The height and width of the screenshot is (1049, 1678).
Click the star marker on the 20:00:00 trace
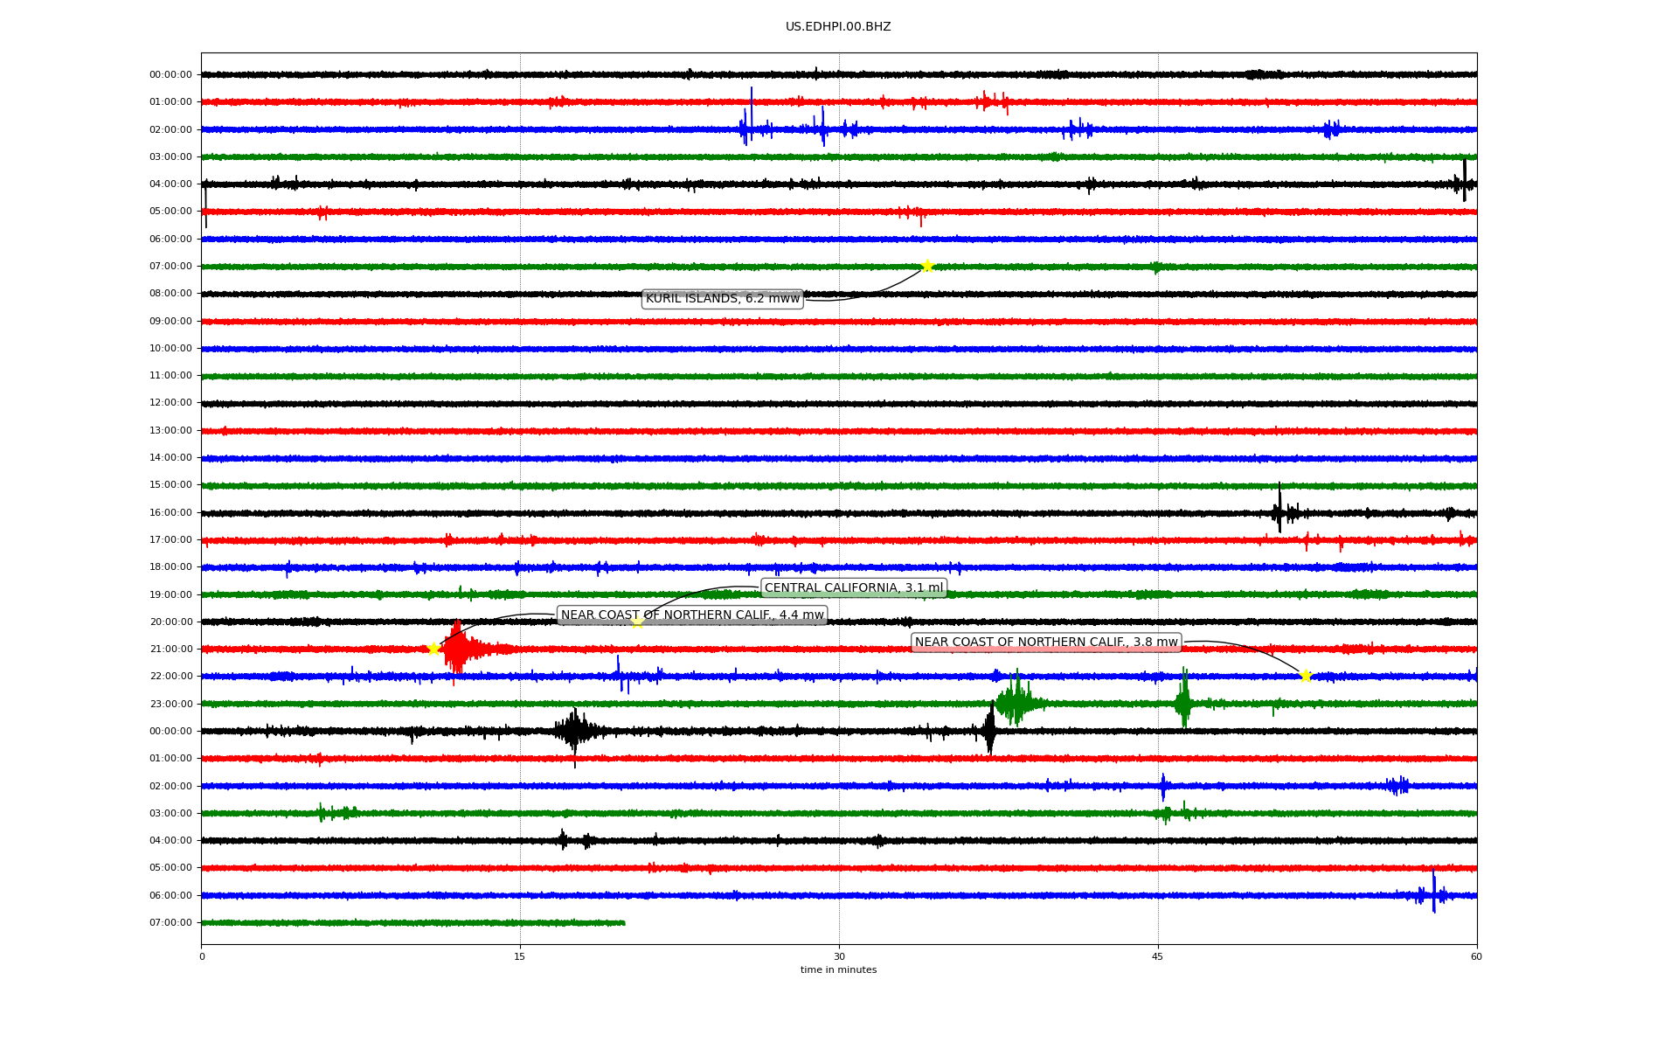637,622
